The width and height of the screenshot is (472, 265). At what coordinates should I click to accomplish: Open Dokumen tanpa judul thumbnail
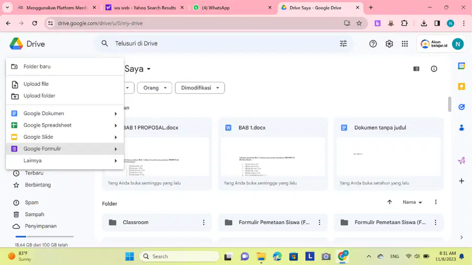pyautogui.click(x=389, y=157)
